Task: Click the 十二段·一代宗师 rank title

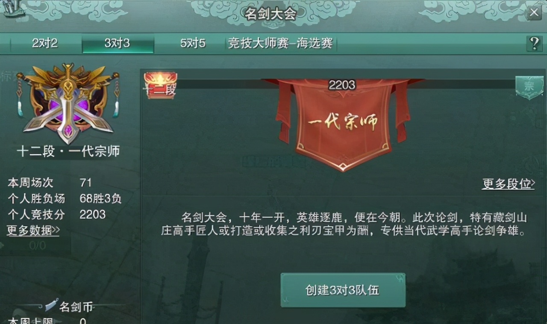Action: (68, 151)
